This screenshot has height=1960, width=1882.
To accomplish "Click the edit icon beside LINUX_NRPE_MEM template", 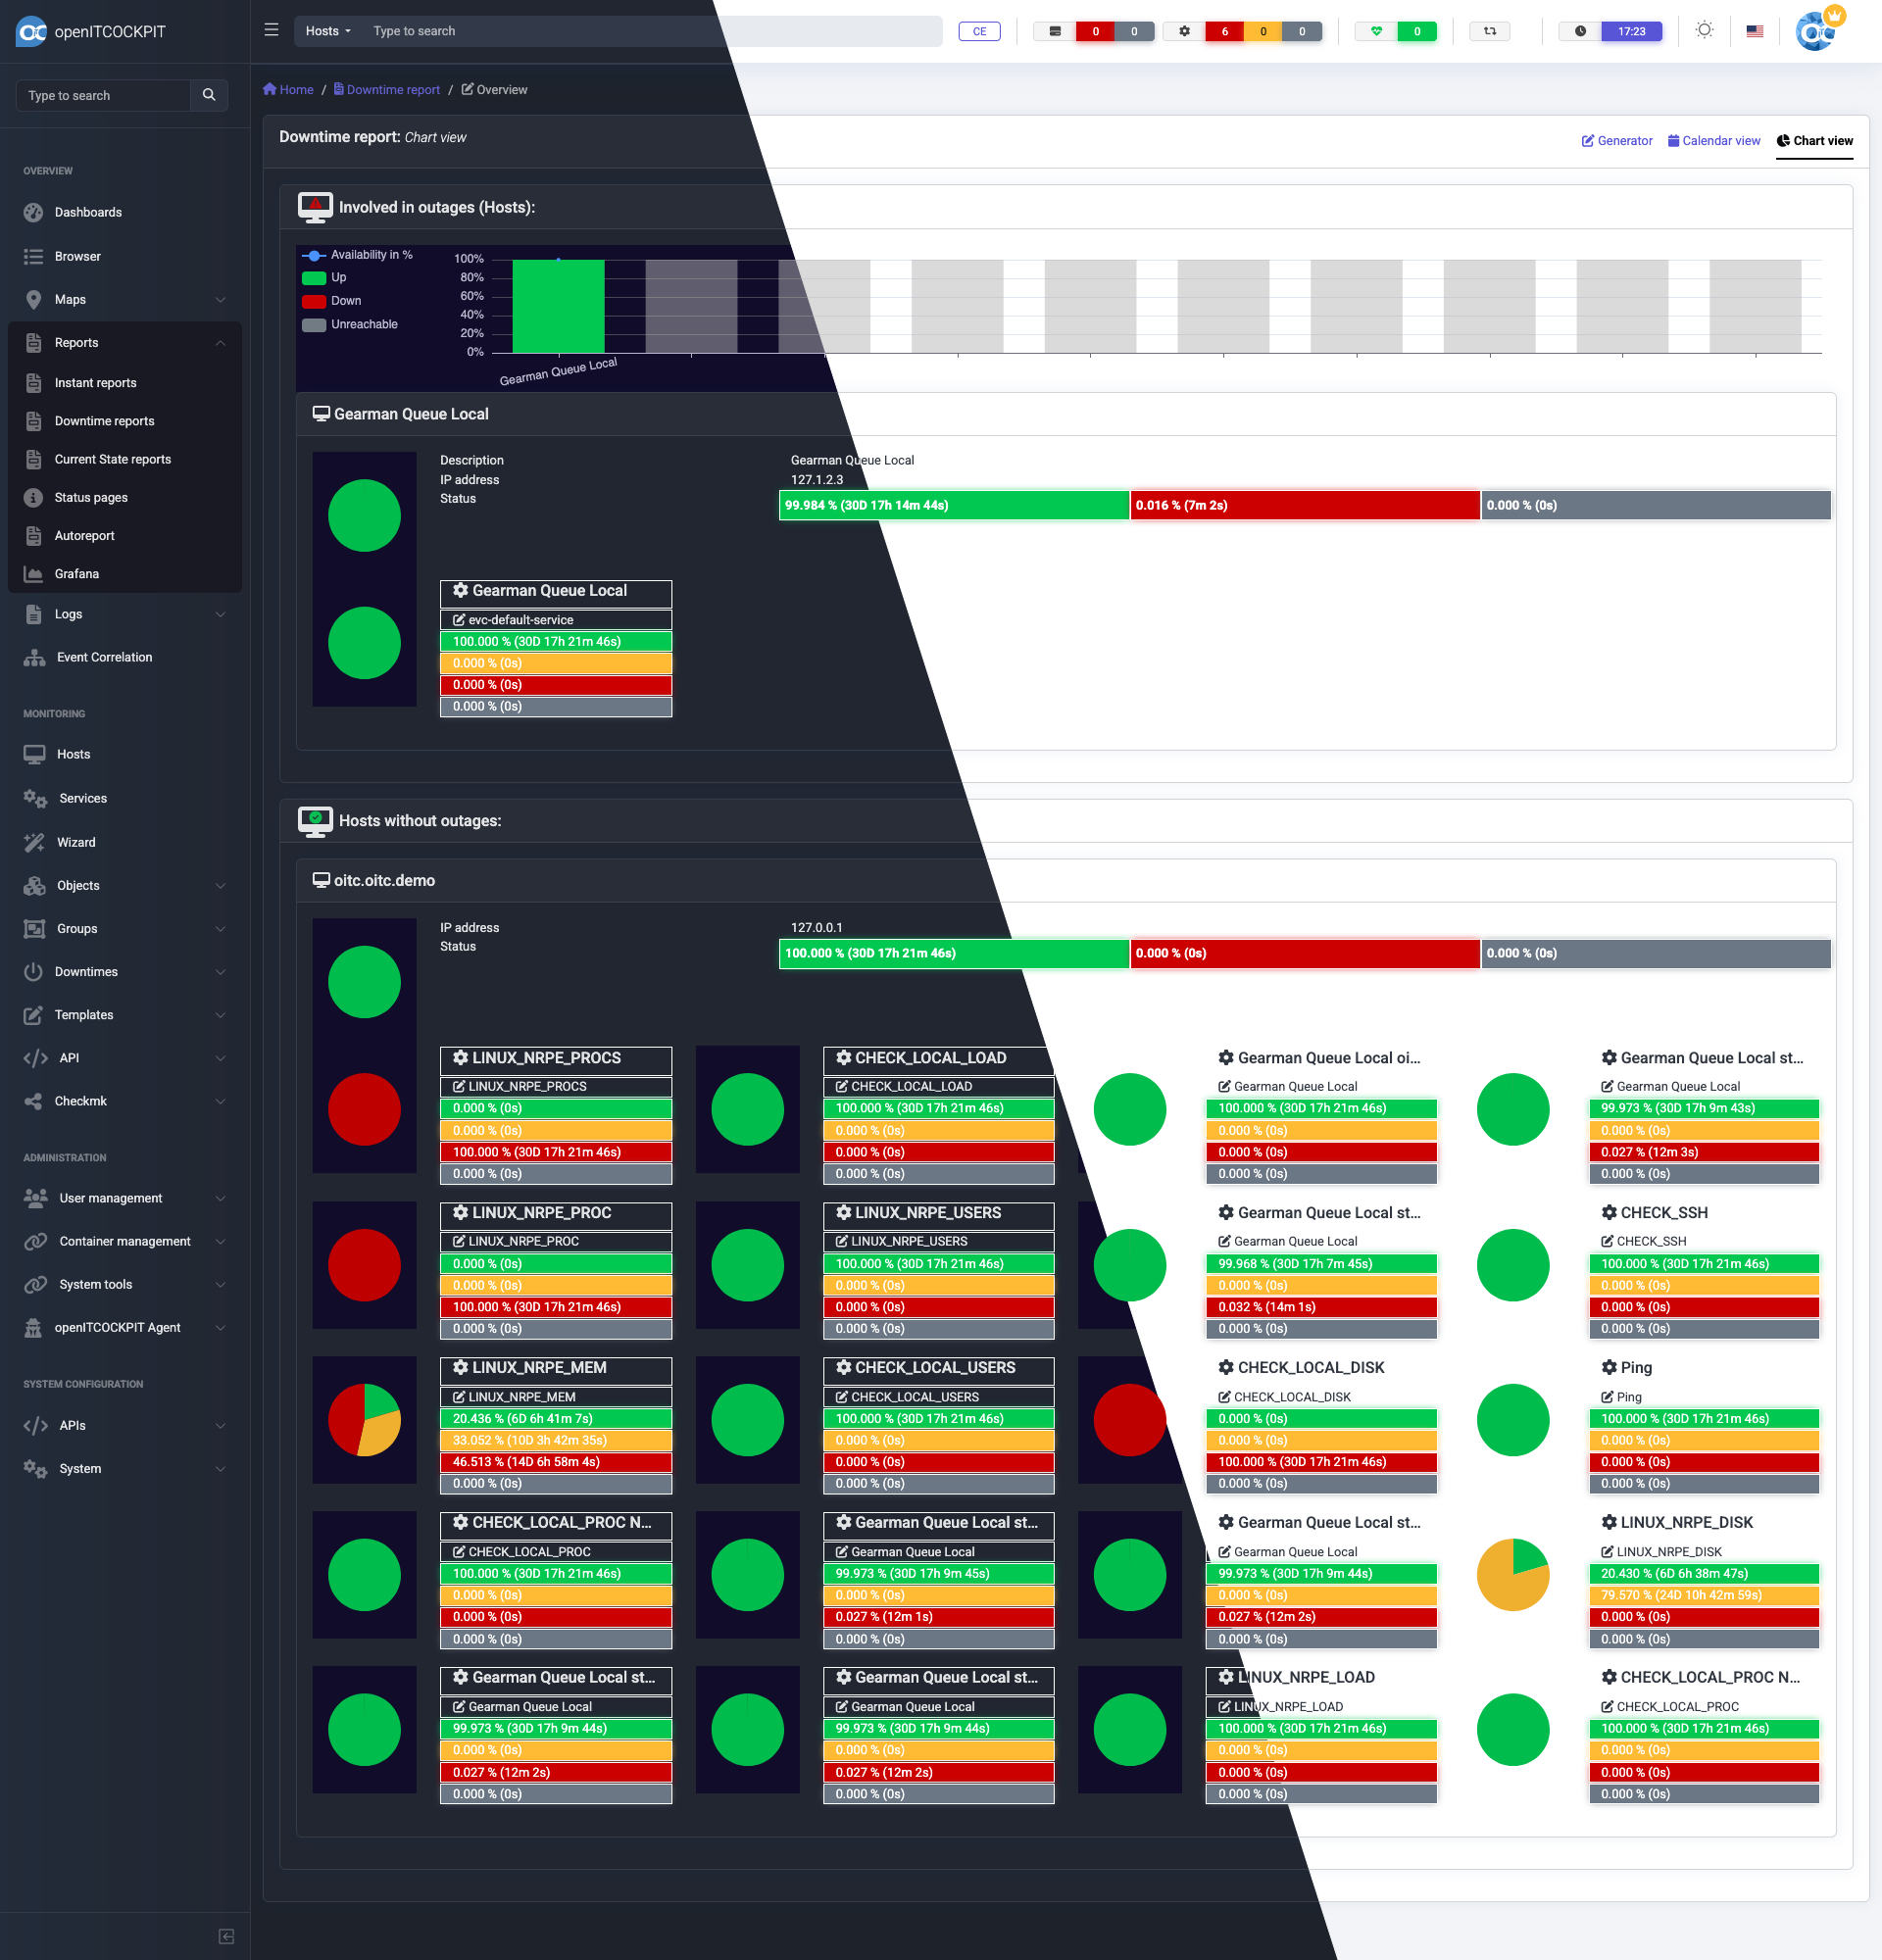I will pyautogui.click(x=459, y=1396).
